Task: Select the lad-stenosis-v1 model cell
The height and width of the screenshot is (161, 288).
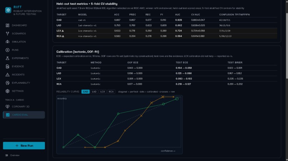Action: [x=87, y=25]
